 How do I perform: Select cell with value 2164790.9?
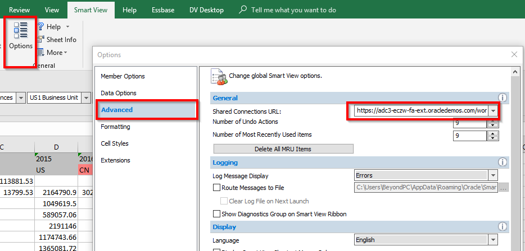(56, 192)
